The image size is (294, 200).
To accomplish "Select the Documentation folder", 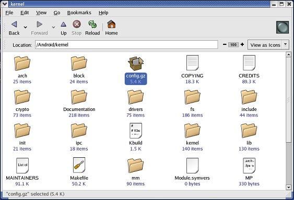I will pyautogui.click(x=79, y=97).
